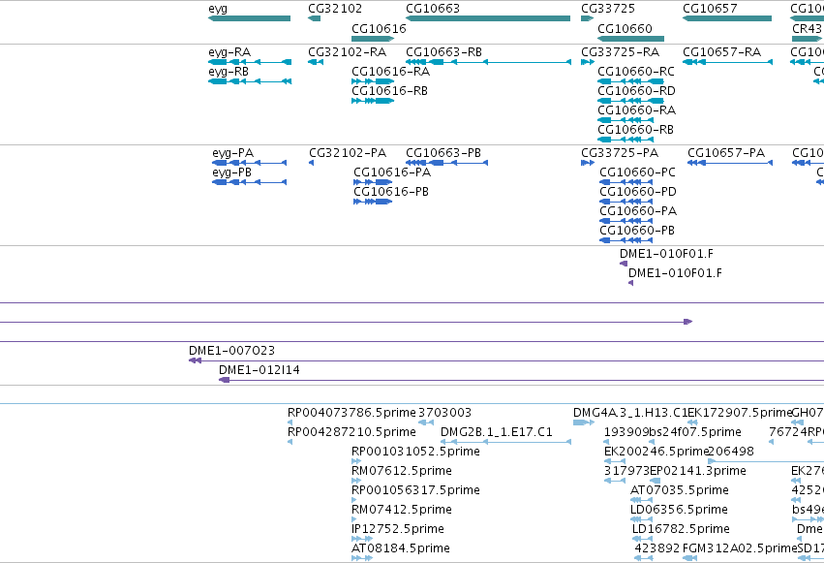Screen dimensions: 824x563
Task: Select the CG33725-PA protein label
Action: point(620,153)
